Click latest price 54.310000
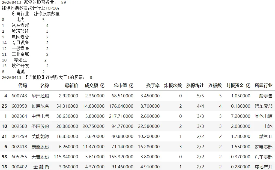 tap(67, 106)
